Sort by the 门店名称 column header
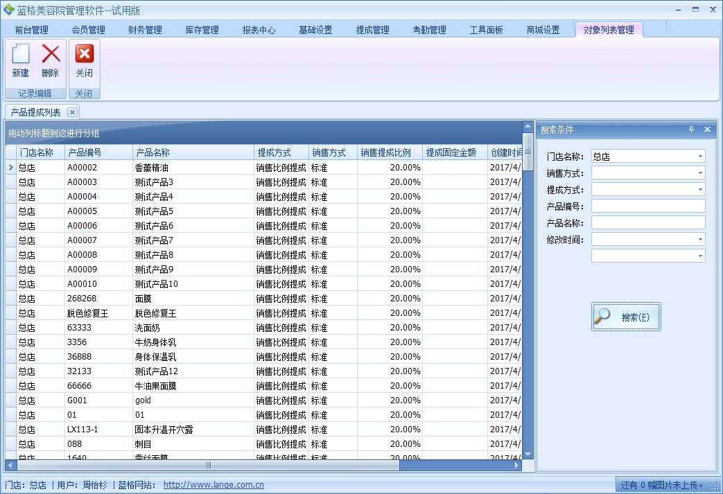The image size is (723, 494). (x=41, y=152)
